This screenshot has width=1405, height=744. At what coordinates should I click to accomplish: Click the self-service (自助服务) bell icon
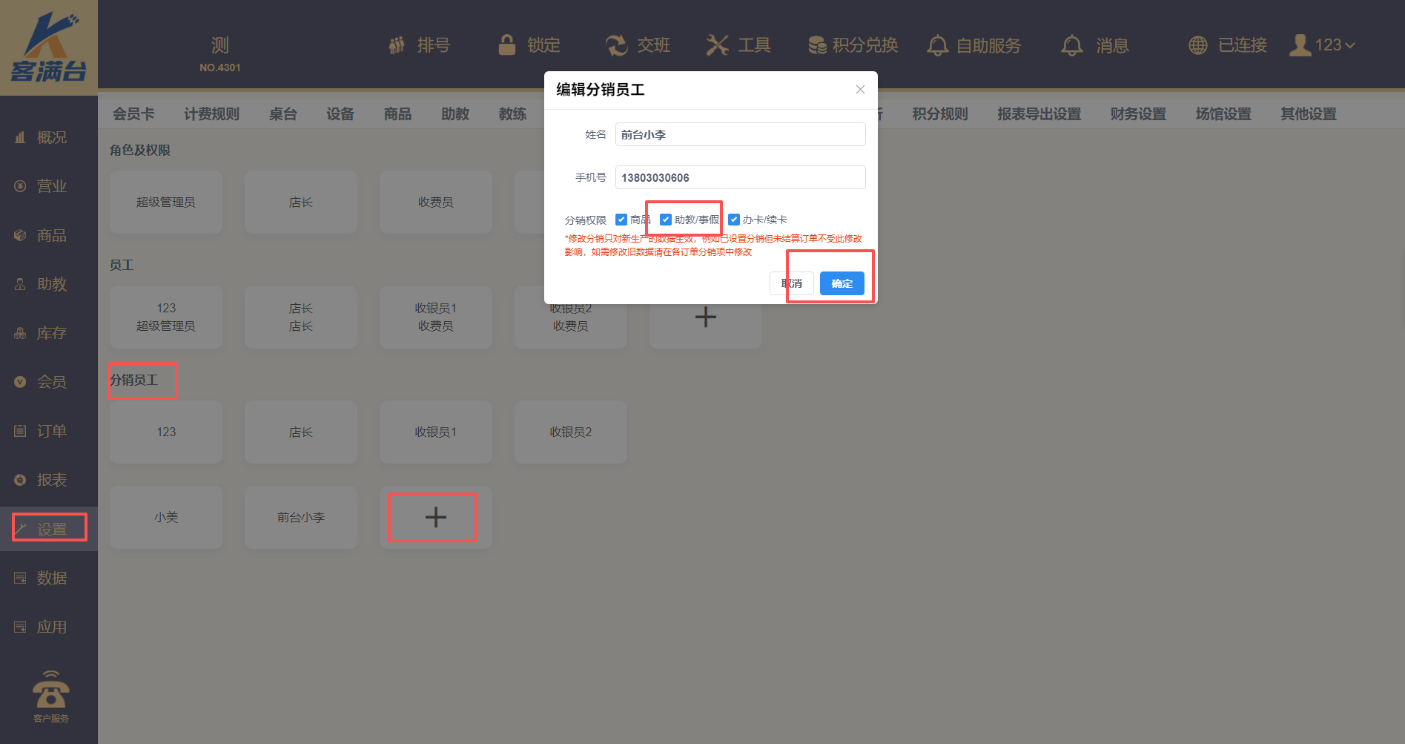937,45
